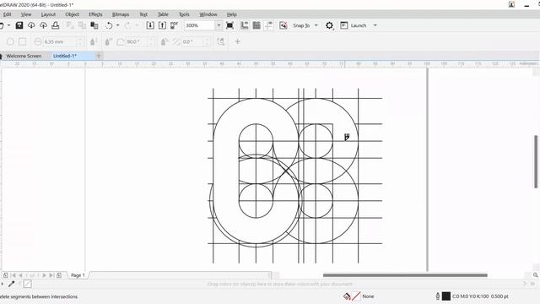Image resolution: width=540 pixels, height=304 pixels.
Task: Select the round eraser nib shape
Action: click(11, 41)
